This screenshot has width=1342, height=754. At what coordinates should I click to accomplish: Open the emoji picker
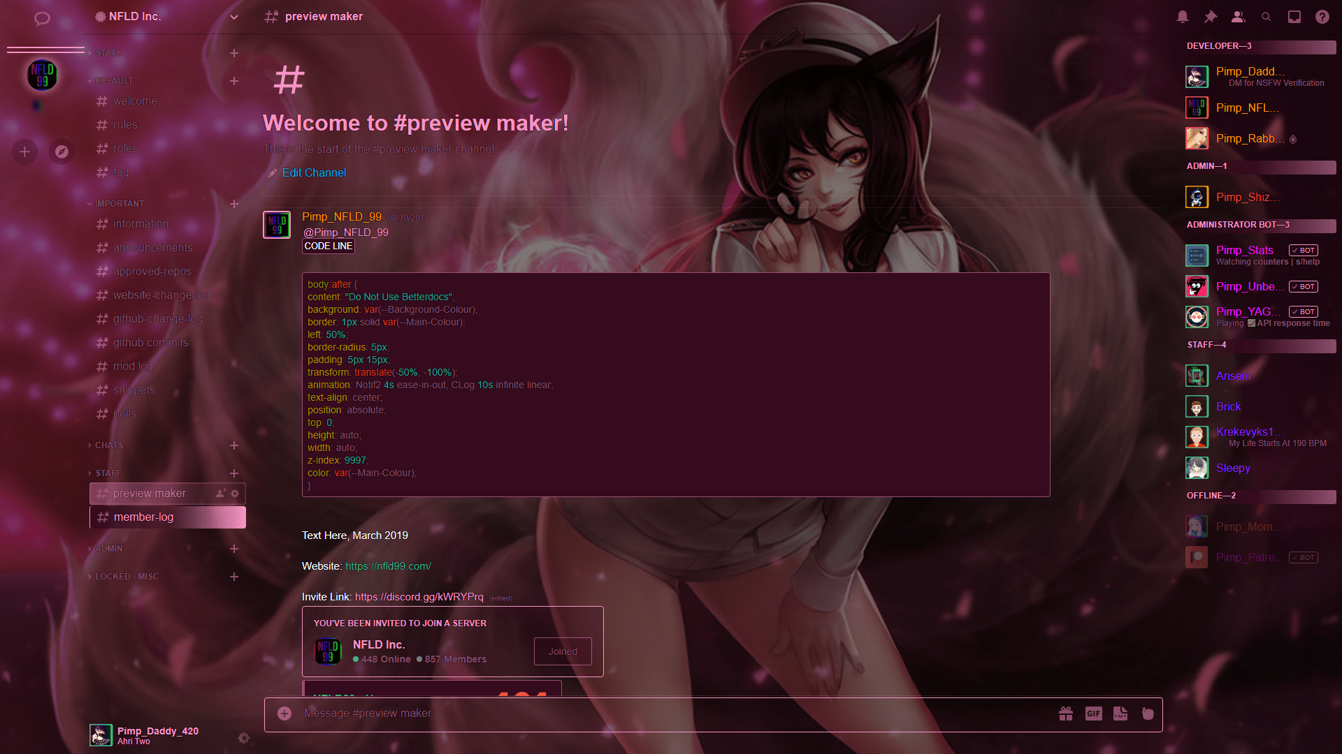(1148, 714)
